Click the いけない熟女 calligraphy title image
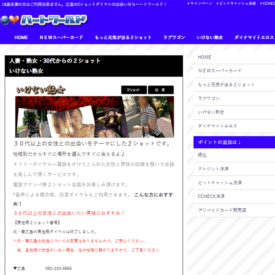 tap(41, 90)
